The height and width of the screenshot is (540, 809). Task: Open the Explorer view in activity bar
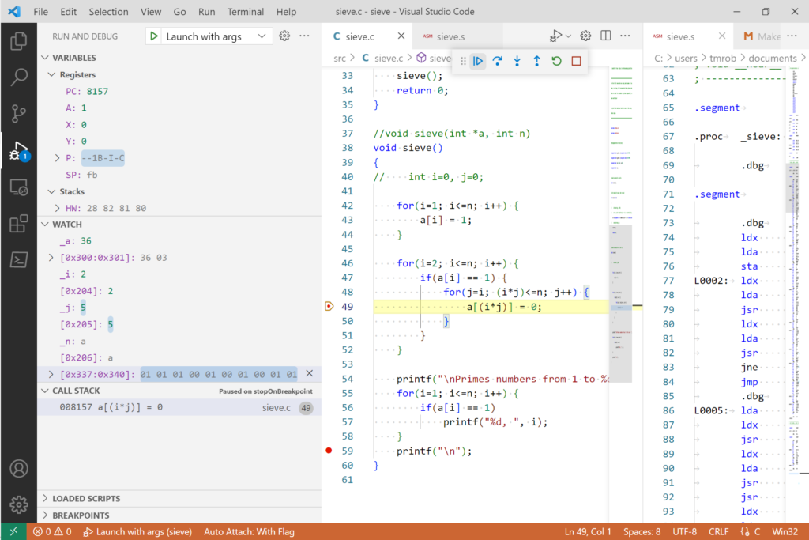click(x=19, y=40)
